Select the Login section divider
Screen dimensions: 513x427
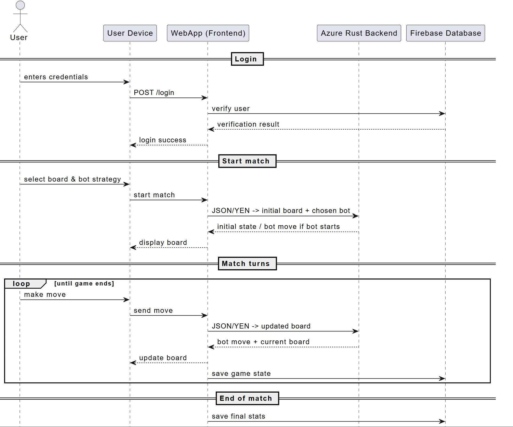(247, 59)
